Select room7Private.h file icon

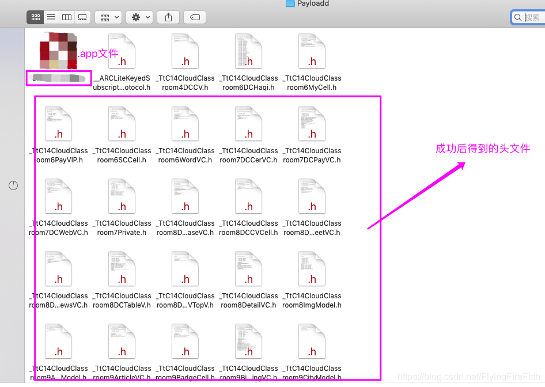point(122,196)
